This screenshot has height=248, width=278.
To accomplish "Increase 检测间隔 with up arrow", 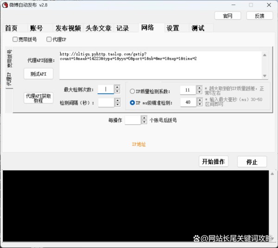I will pos(118,101).
